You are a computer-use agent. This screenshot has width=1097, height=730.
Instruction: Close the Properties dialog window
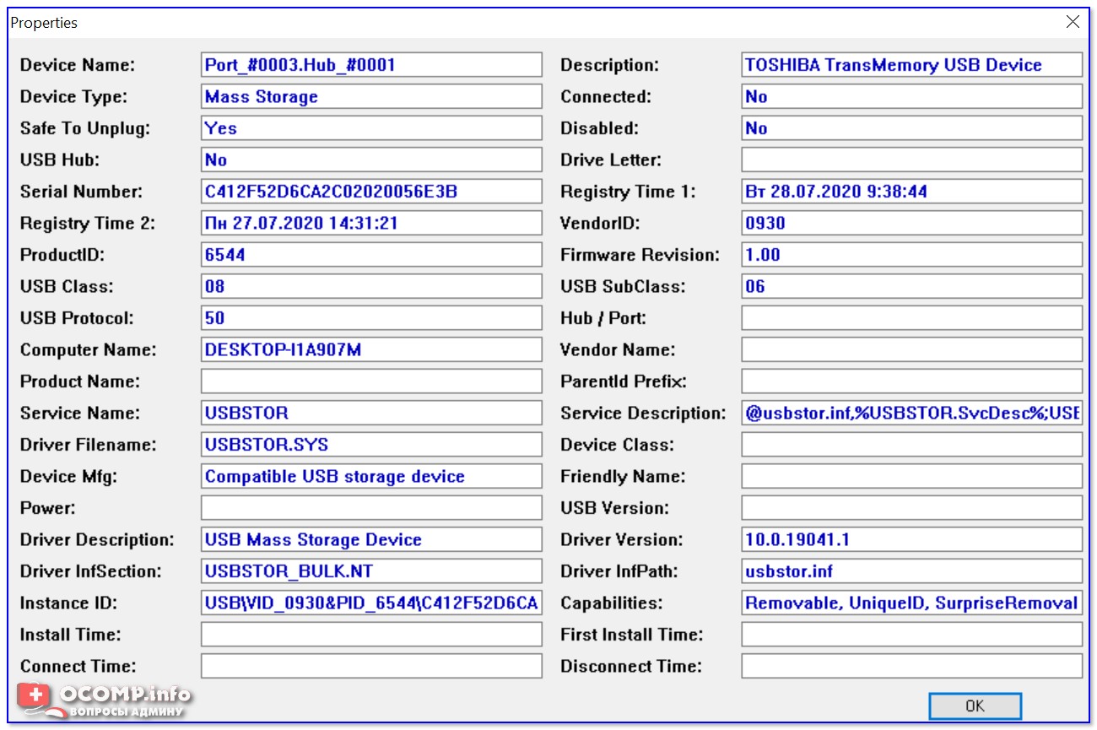point(1073,22)
